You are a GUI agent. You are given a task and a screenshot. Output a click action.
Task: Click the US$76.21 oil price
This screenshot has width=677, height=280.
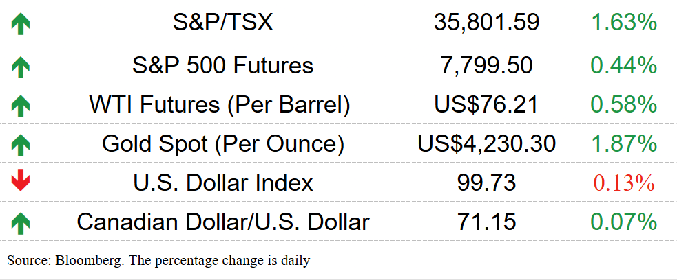pos(487,105)
